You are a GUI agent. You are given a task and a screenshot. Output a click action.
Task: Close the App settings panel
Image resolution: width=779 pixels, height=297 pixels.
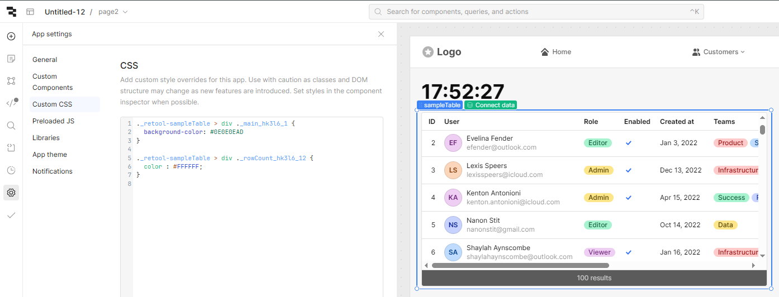click(381, 34)
